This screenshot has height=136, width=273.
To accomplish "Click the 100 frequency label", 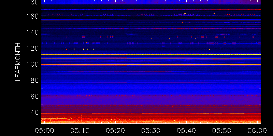I will 33,64.
